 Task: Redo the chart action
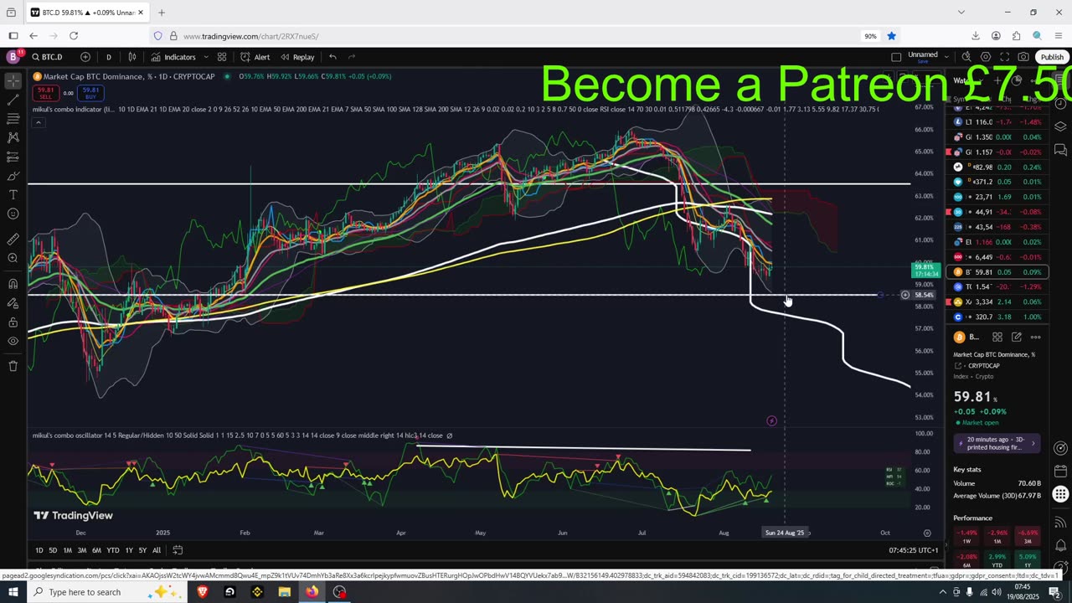click(x=352, y=57)
